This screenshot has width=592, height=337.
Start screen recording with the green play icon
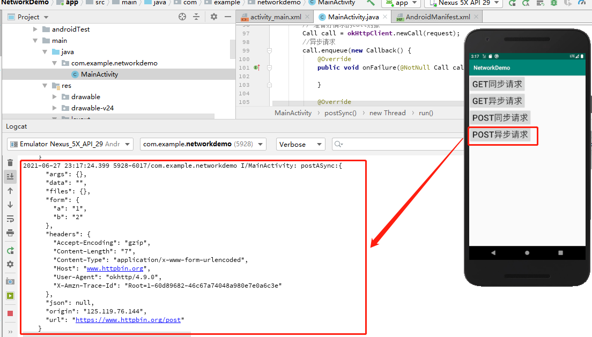pos(10,296)
